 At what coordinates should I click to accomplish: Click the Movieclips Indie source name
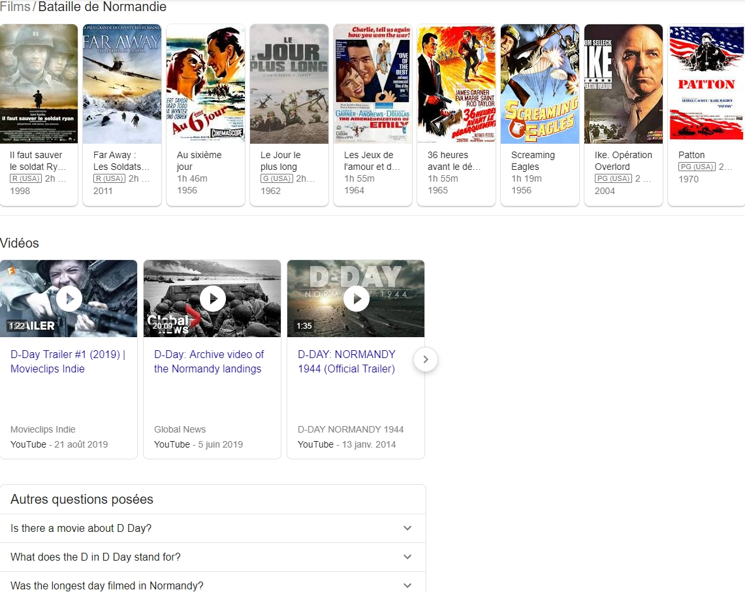[x=42, y=429]
